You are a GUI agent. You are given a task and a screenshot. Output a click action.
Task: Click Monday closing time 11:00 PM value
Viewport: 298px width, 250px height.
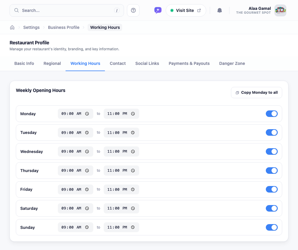pyautogui.click(x=117, y=114)
